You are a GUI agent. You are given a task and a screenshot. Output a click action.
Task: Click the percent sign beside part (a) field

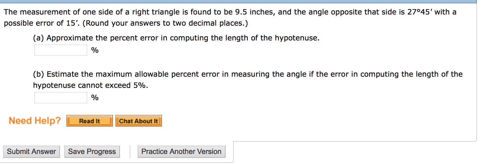click(95, 50)
